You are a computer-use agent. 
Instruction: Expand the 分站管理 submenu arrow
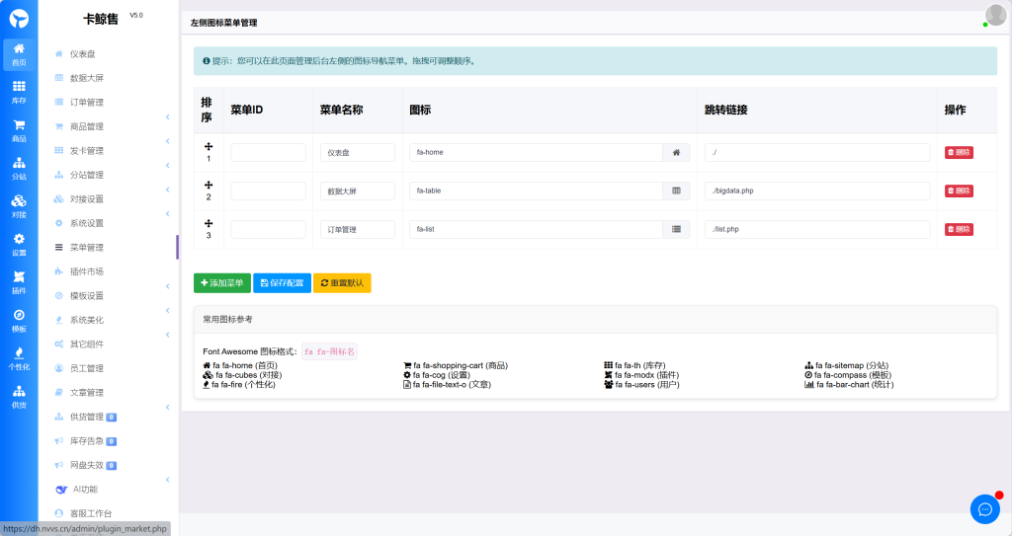[167, 166]
